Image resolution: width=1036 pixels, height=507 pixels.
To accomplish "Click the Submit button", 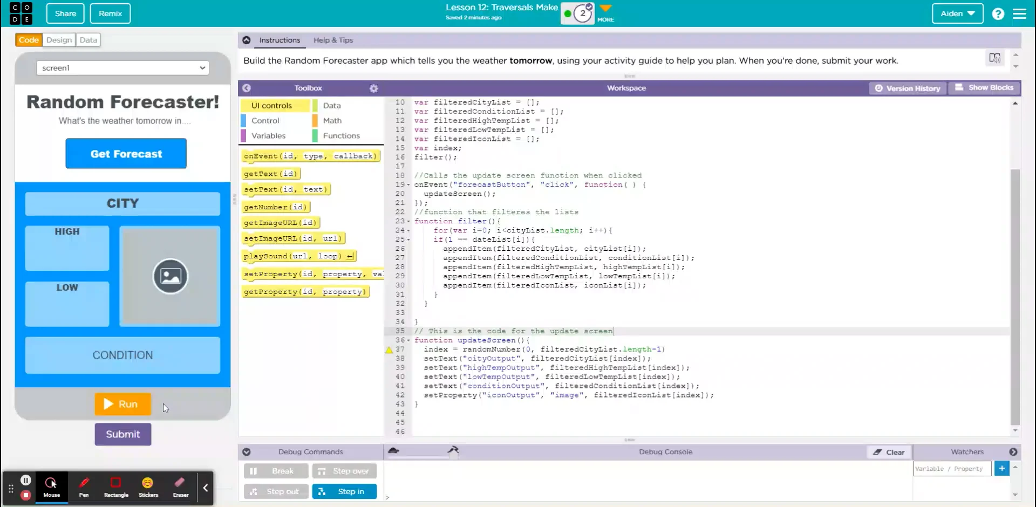I will pos(122,434).
